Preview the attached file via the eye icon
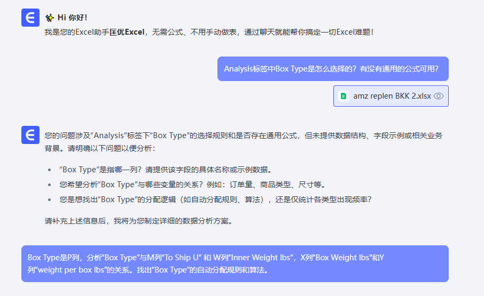Image resolution: width=484 pixels, height=296 pixels. point(438,96)
